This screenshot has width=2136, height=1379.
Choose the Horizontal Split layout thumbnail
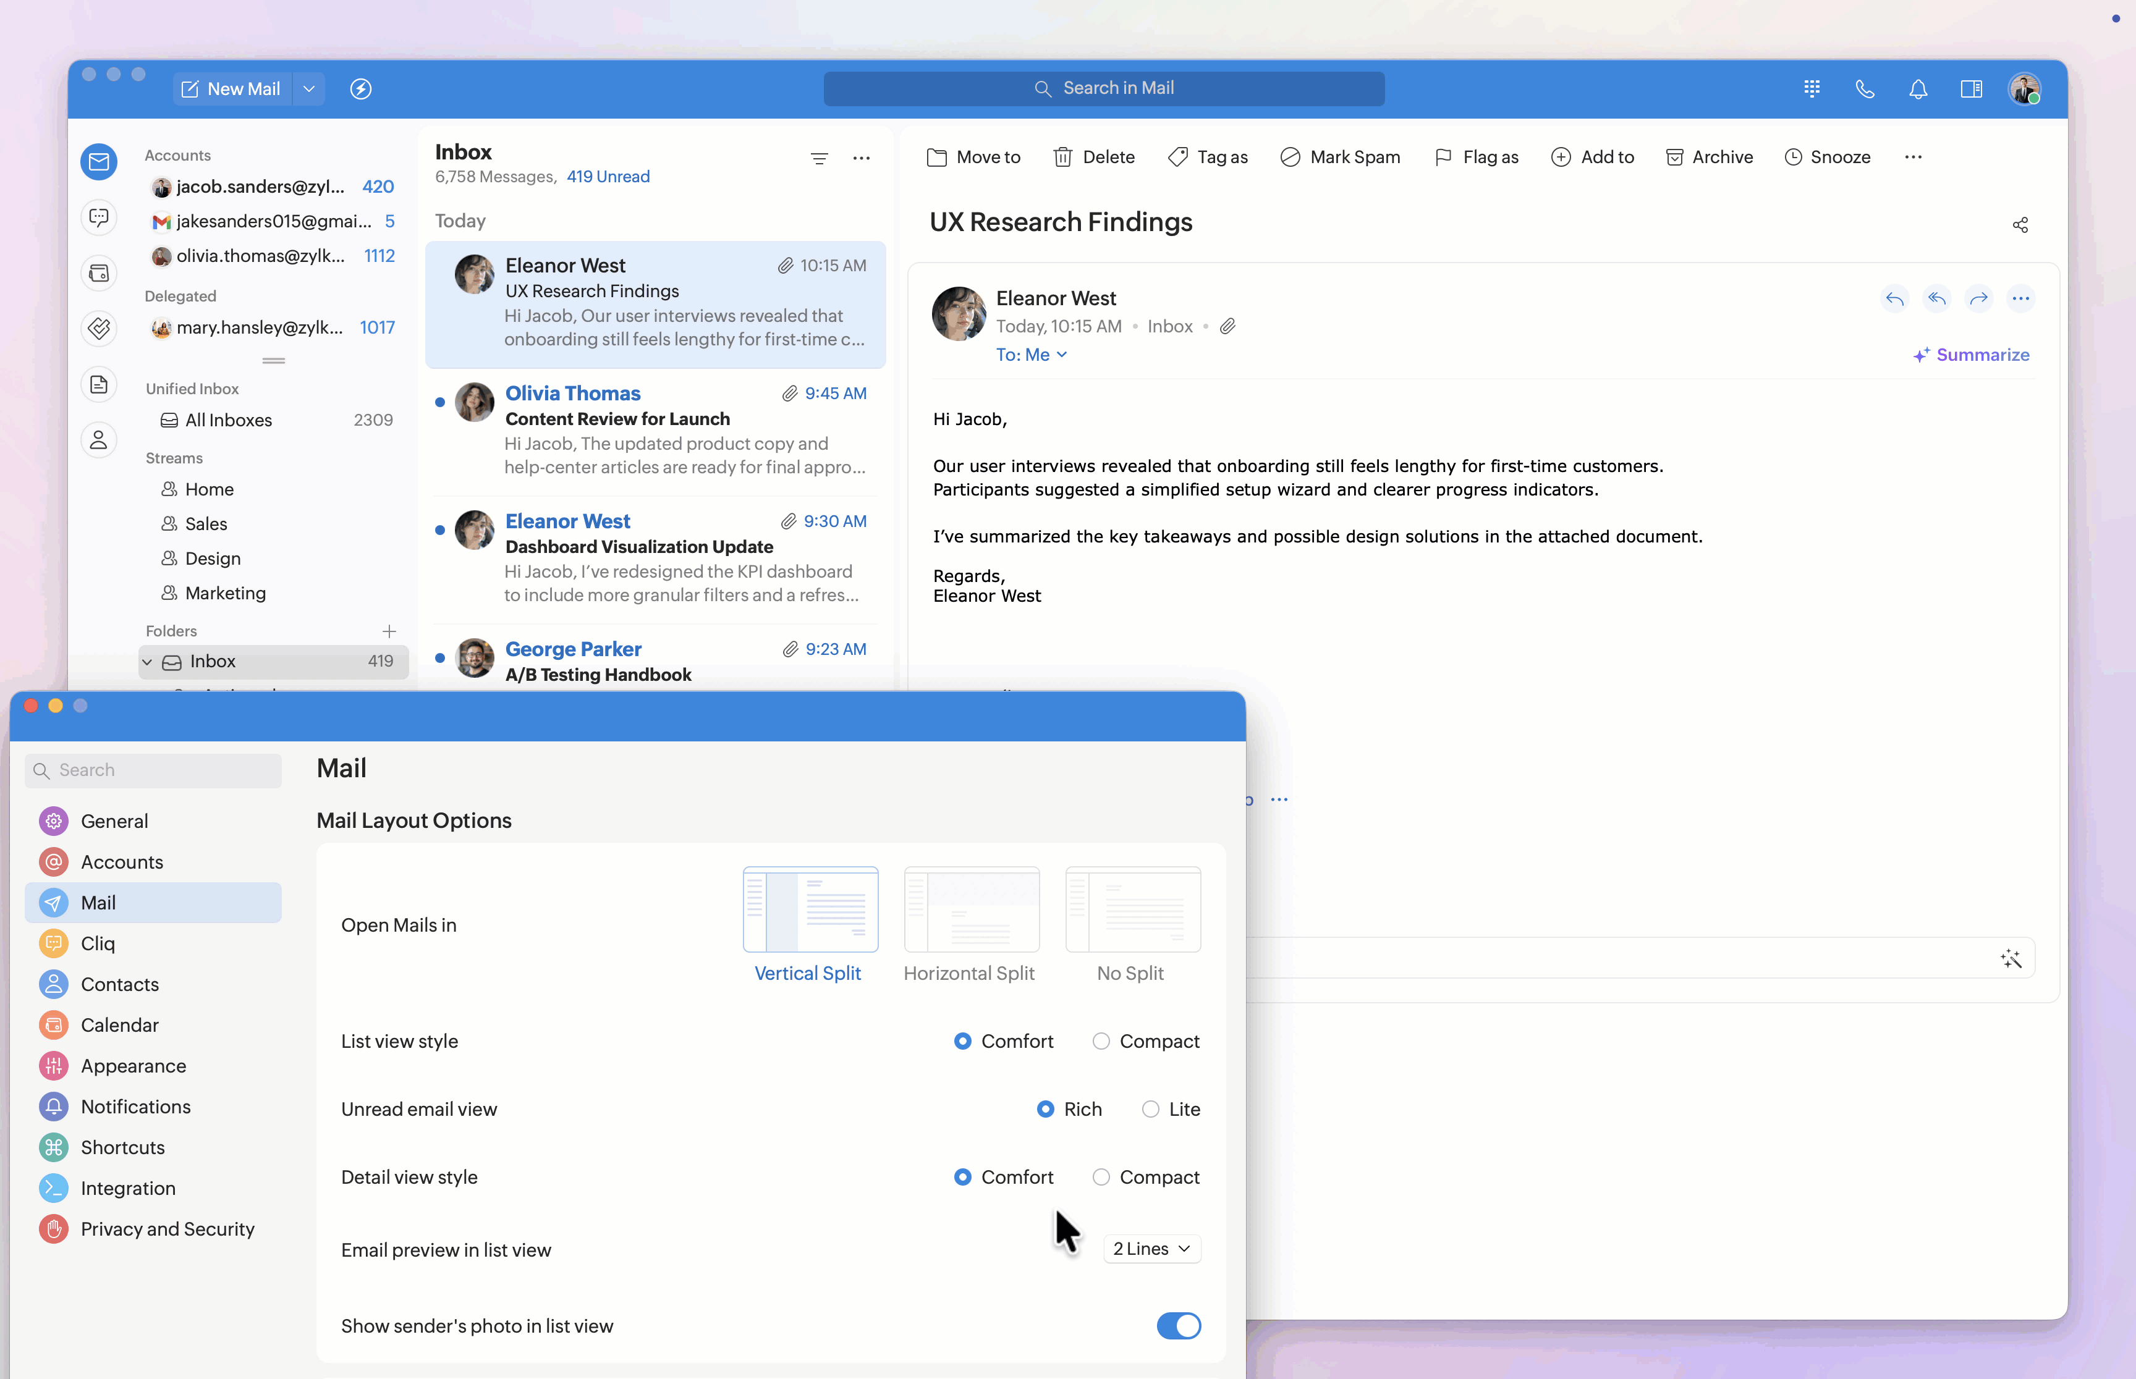(x=971, y=910)
